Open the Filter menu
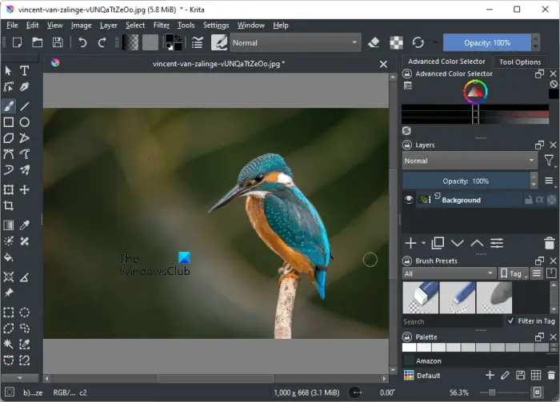Screen dimensions: 560x402 pos(162,26)
